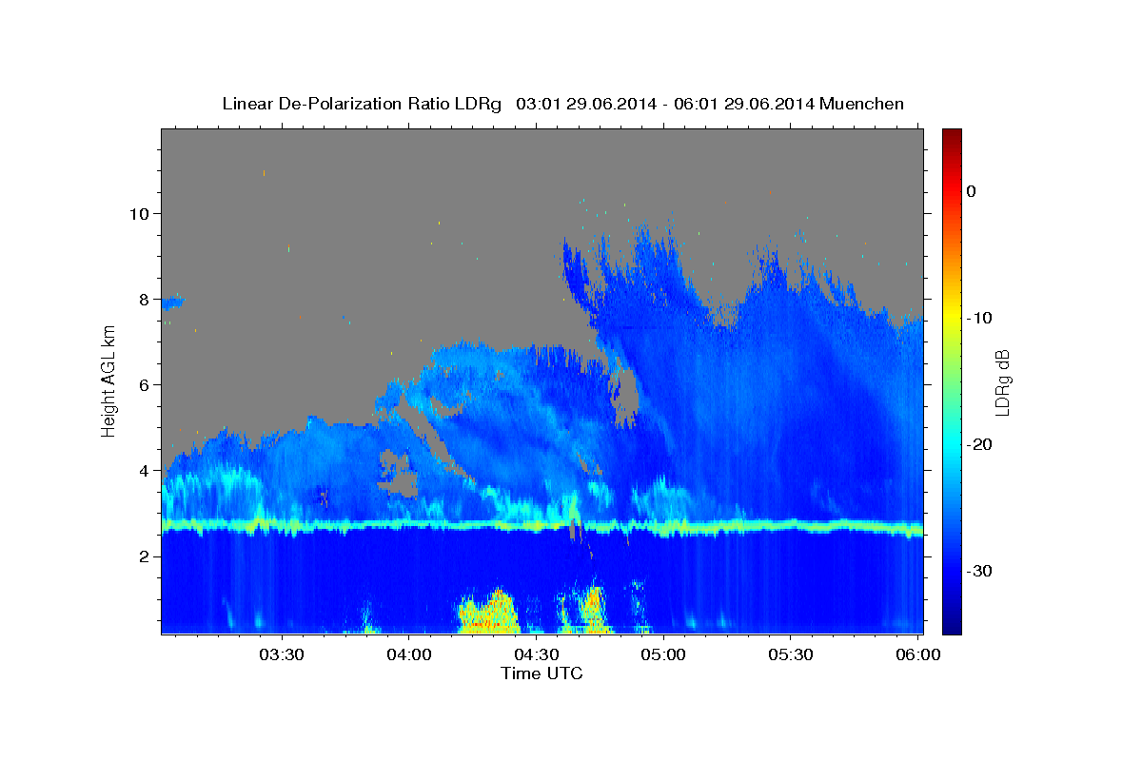Click the '04:00' time tick label
This screenshot has width=1142, height=761.
(409, 655)
